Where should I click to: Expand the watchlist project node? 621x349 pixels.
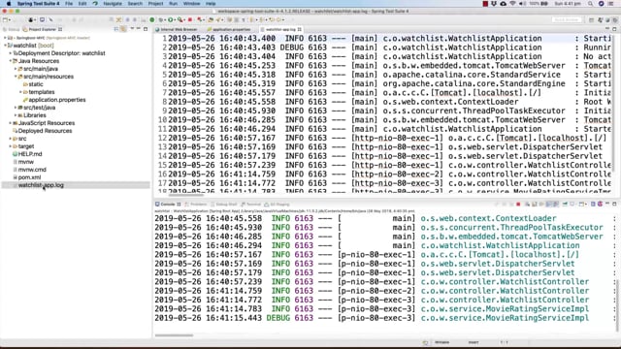[5, 46]
